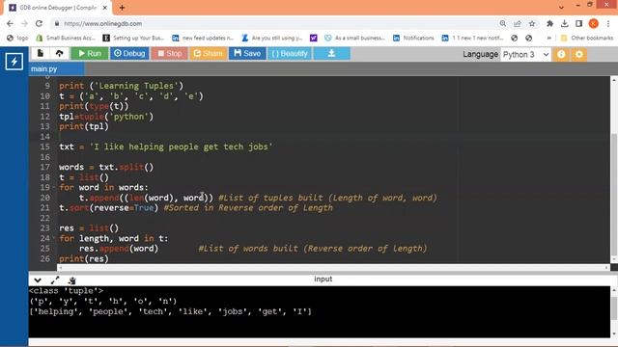Beautify the code

(x=290, y=53)
